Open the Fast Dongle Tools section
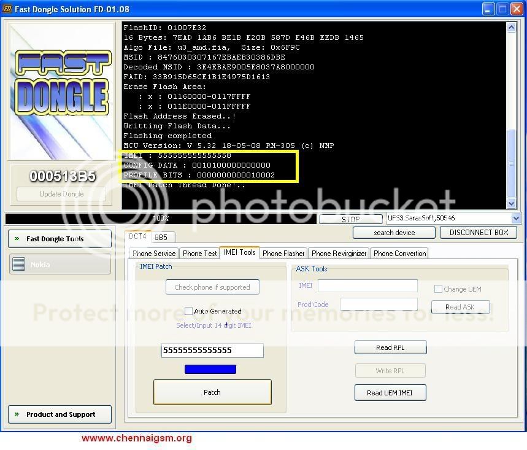Image resolution: width=527 pixels, height=450 pixels. tap(60, 238)
